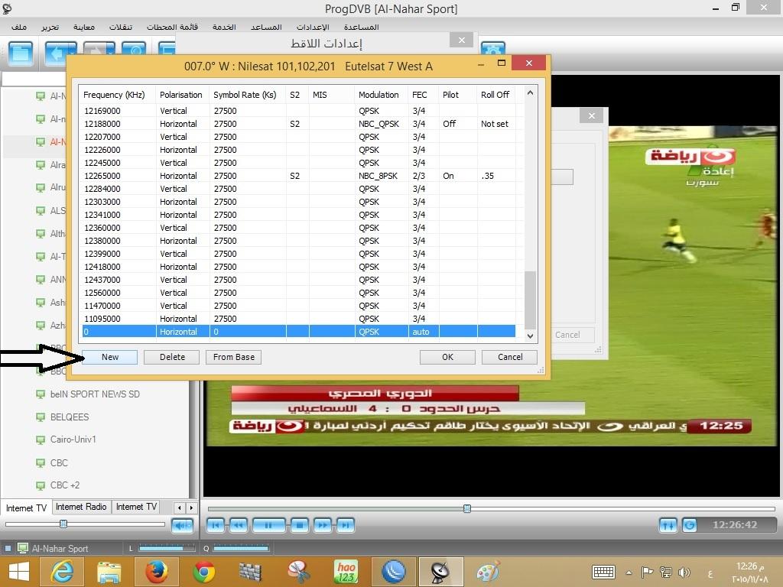
Task: Click the blue folder icon in the main toolbar
Action: pyautogui.click(x=21, y=54)
